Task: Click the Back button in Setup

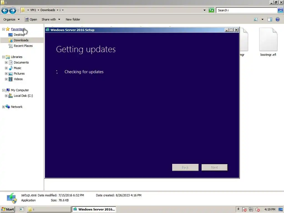Action: pyautogui.click(x=185, y=168)
